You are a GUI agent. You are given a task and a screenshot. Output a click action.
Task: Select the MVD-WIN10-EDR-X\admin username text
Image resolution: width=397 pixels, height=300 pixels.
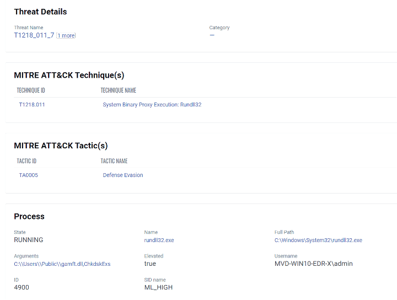tap(313, 264)
